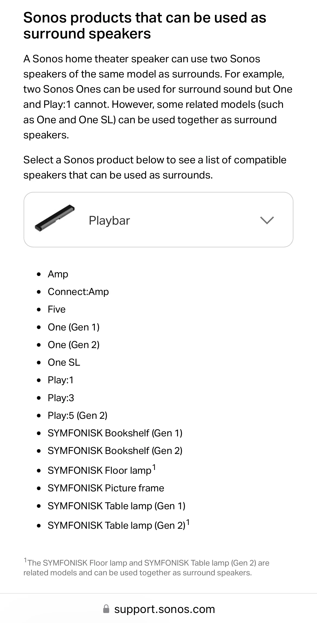Click footnote marker after Table lamp (Gen 2)
The width and height of the screenshot is (317, 623).
point(188,523)
